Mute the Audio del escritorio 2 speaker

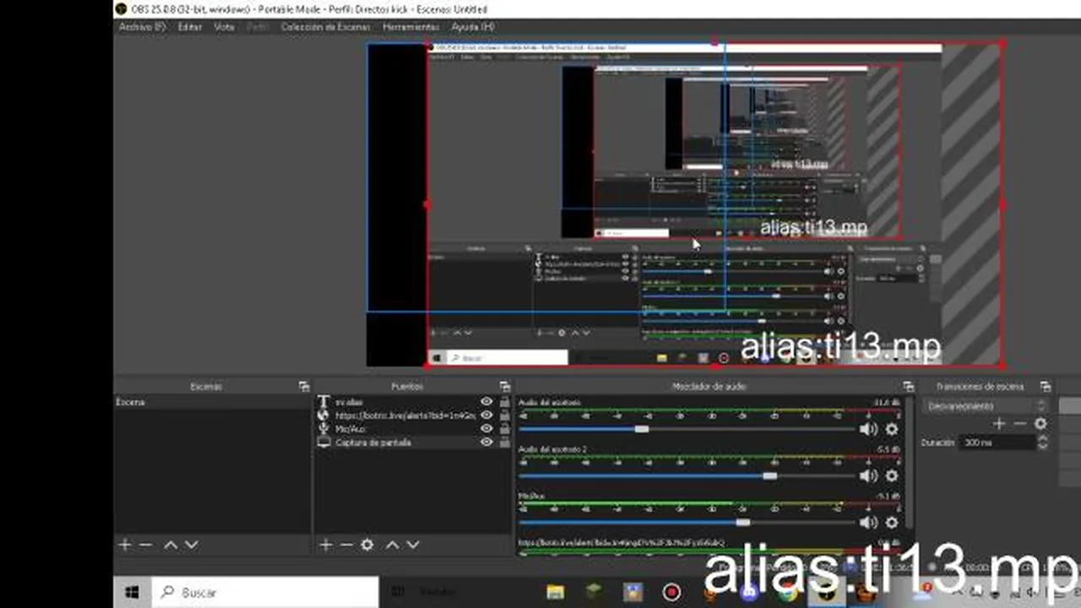coord(868,475)
